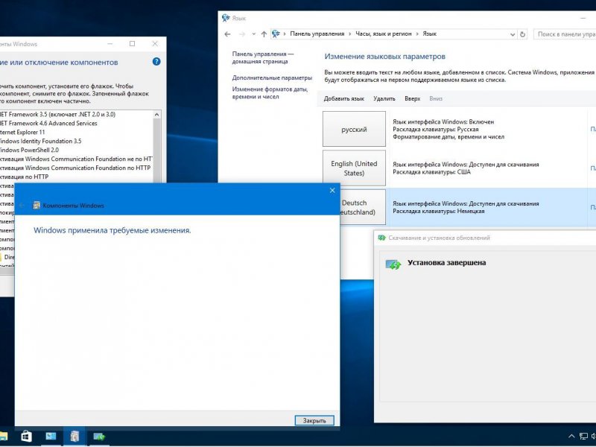Click volume icon in system tray
Viewport: 596px width, 447px height.
594,437
